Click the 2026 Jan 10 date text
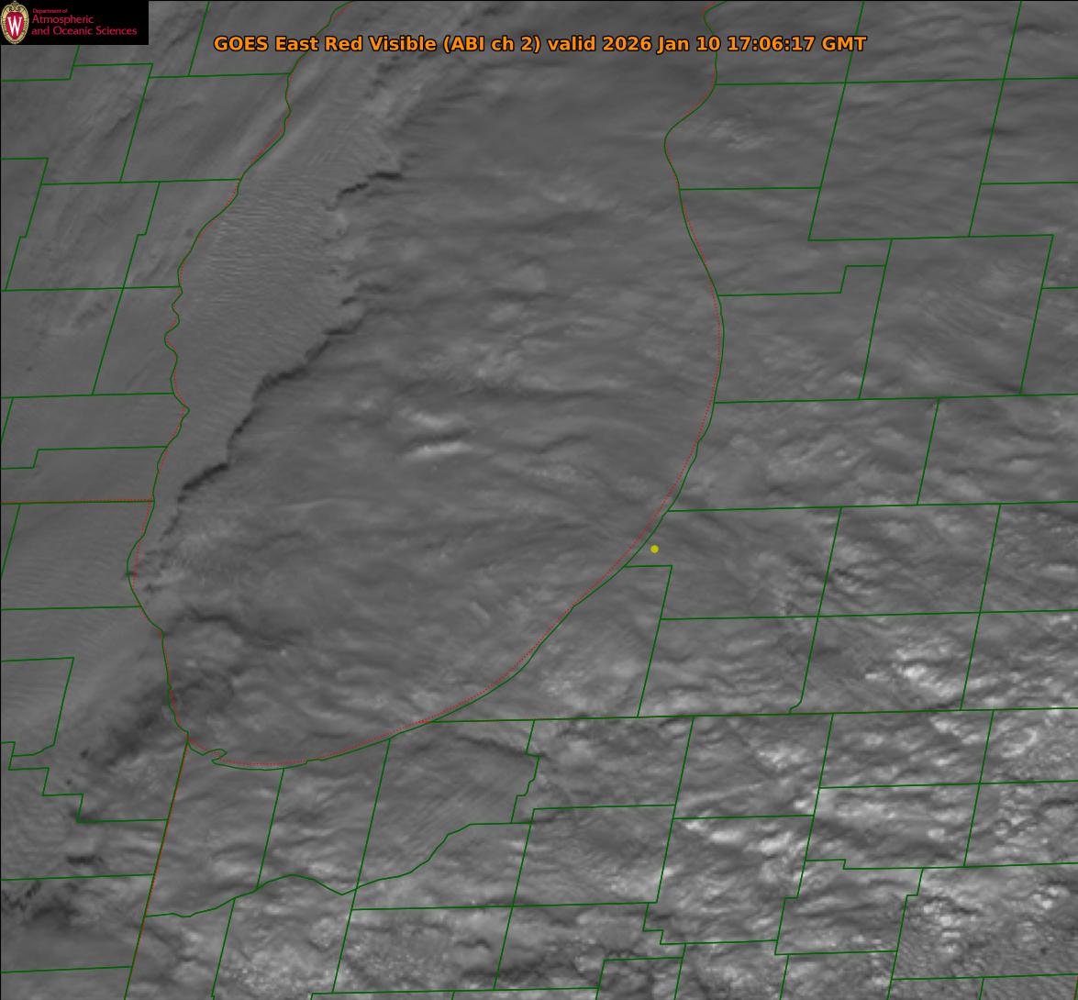The width and height of the screenshot is (1078, 1000). tap(661, 43)
